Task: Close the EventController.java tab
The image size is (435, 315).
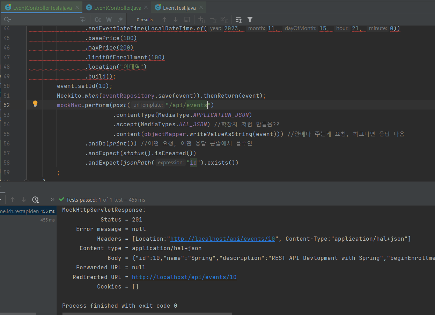Action: 146,8
